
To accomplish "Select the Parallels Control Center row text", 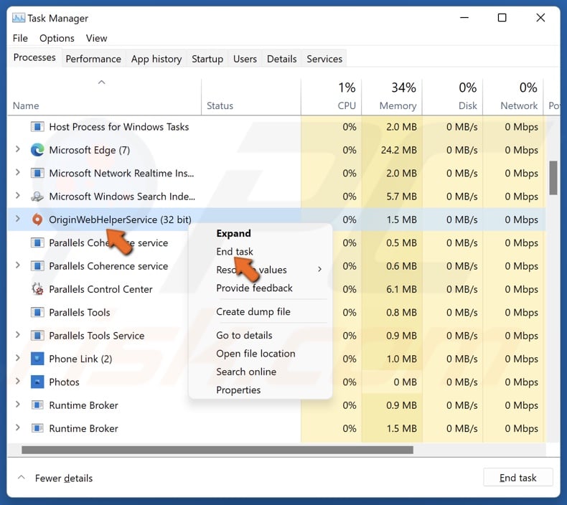I will click(x=100, y=289).
